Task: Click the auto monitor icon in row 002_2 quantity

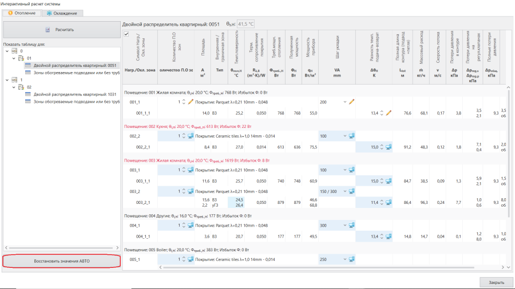Action: pyautogui.click(x=191, y=136)
